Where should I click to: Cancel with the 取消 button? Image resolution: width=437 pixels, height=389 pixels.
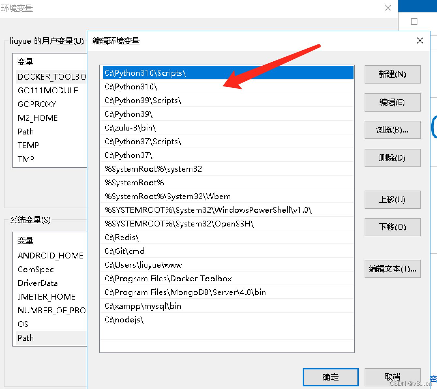(392, 377)
